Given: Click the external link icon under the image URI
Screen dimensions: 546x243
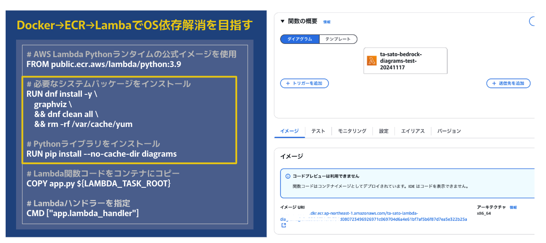Looking at the screenshot, I should tap(283, 226).
